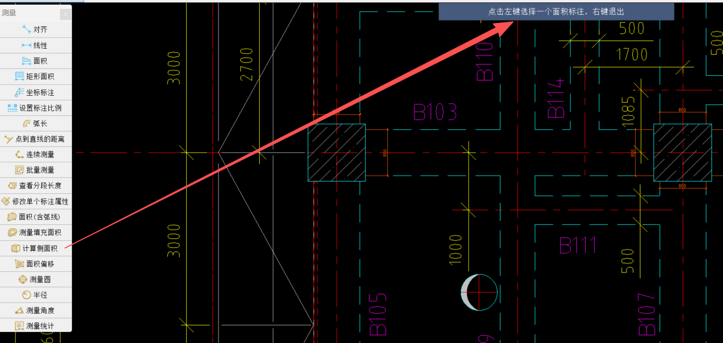Screen dimensions: 723x343
Task: Start the 连续测量 continuous measurement tool
Action: click(x=35, y=154)
